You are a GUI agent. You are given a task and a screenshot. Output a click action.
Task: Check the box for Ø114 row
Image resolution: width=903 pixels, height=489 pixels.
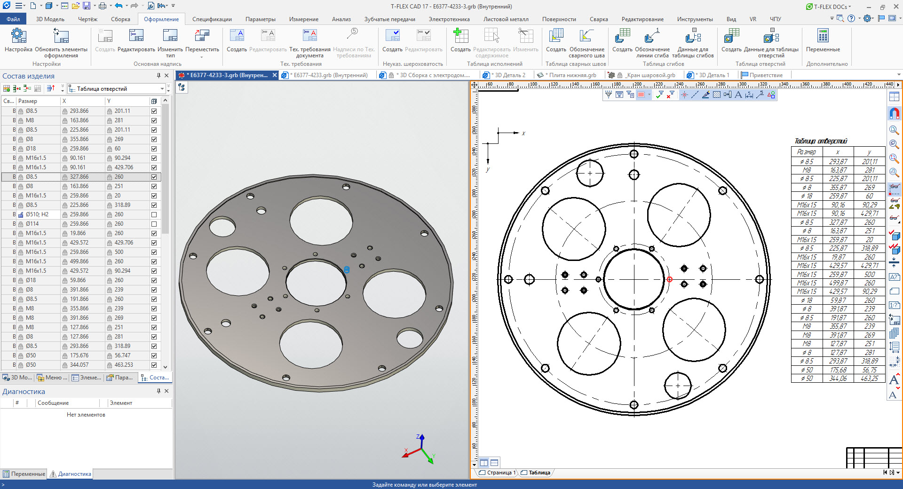[154, 224]
